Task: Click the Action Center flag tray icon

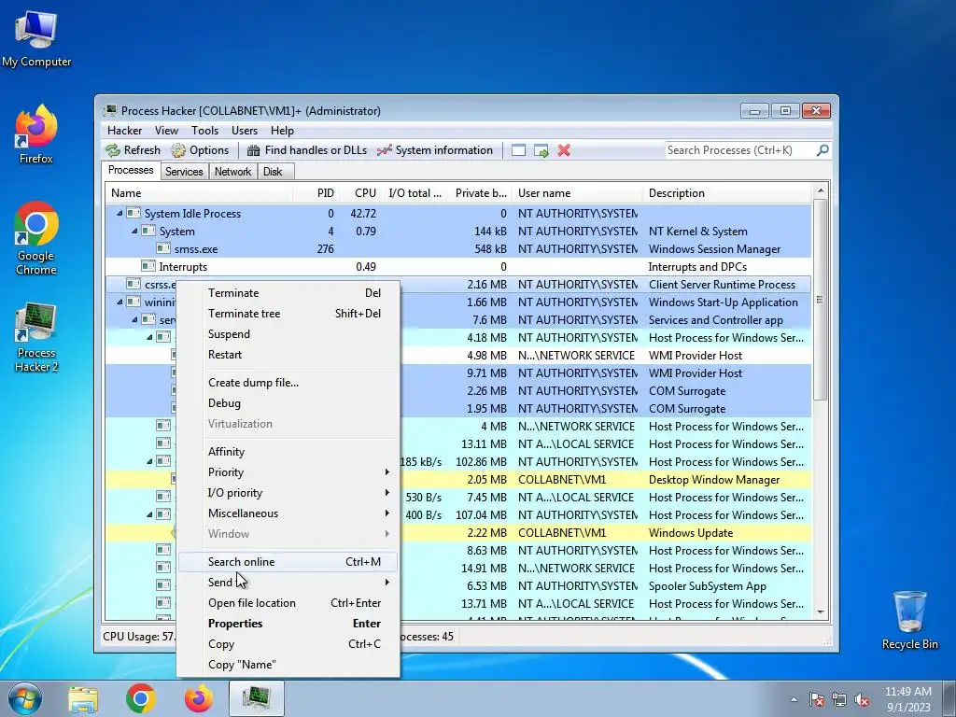Action: [816, 699]
